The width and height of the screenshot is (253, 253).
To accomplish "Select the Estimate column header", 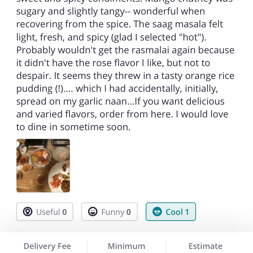I will pos(205,246).
